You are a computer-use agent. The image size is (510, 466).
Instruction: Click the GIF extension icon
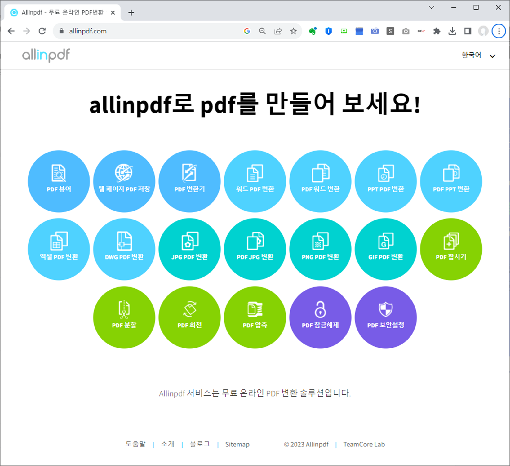(x=421, y=31)
